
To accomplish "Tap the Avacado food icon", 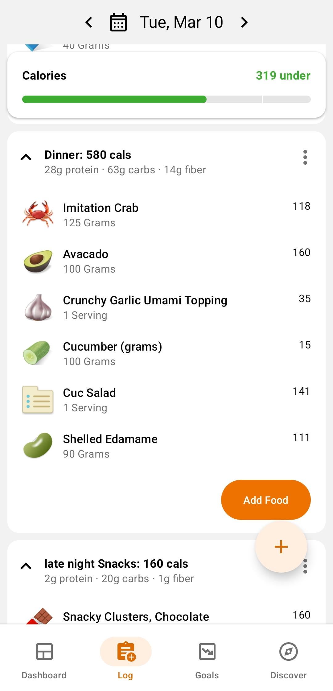I will (x=38, y=261).
